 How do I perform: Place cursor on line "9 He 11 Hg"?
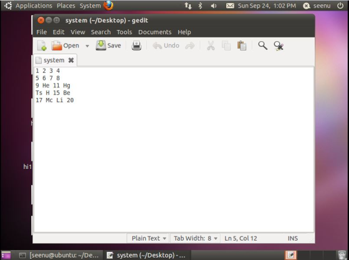tap(53, 85)
